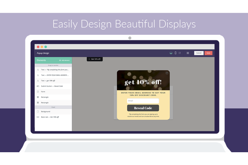Open the hamburger menu icon
248x165 pixels.
188,53
